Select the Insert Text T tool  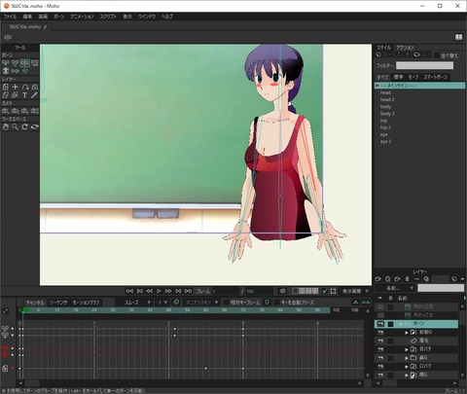coord(24,95)
